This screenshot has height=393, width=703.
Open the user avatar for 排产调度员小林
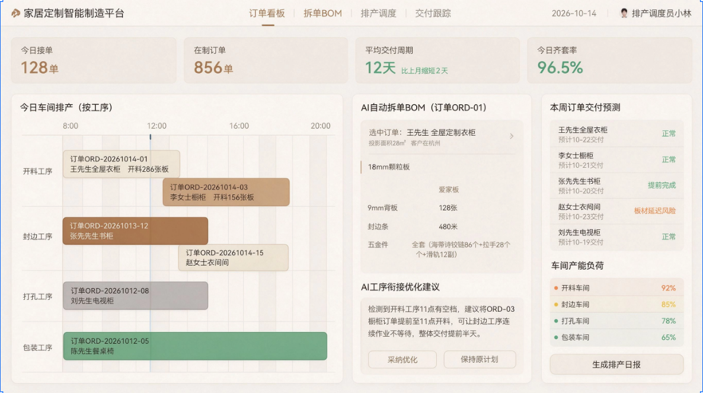(x=624, y=14)
